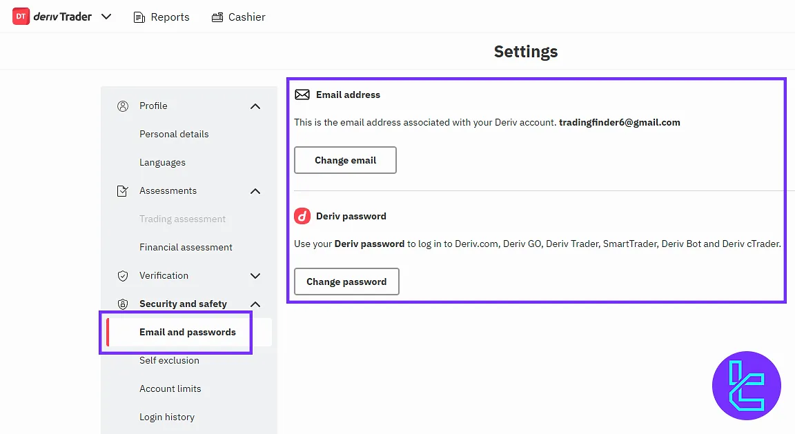This screenshot has height=434, width=795.
Task: Collapse the Assessments section chevron
Action: click(x=255, y=191)
